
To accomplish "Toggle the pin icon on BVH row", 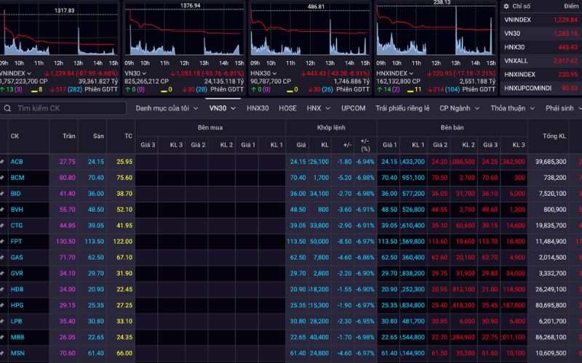I will click(x=2, y=209).
